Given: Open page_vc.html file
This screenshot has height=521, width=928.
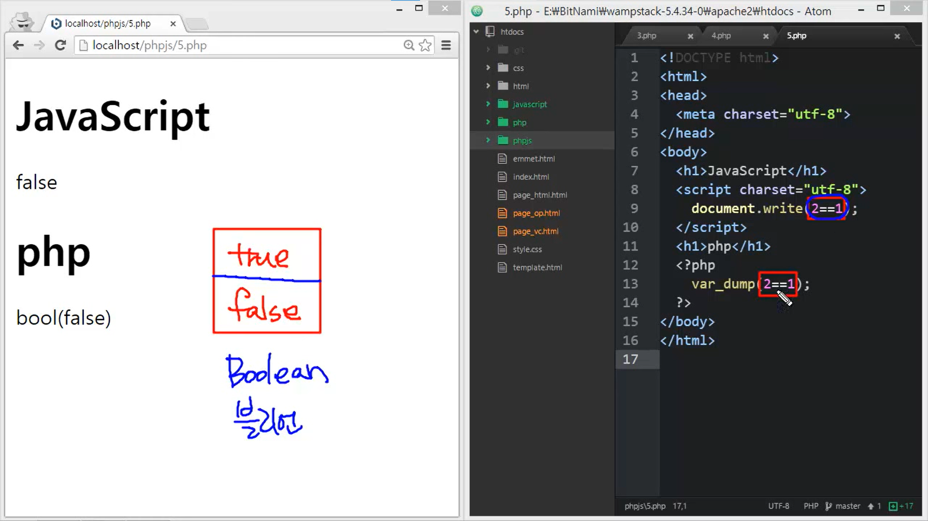Looking at the screenshot, I should 536,231.
